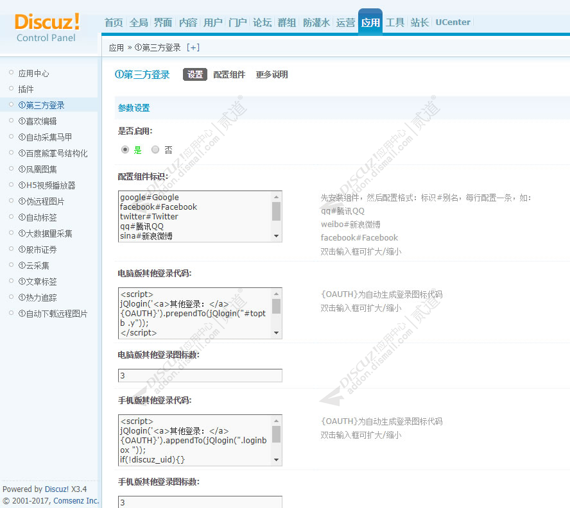Open the Discuz! link in the footer
The width and height of the screenshot is (570, 508).
[56, 489]
